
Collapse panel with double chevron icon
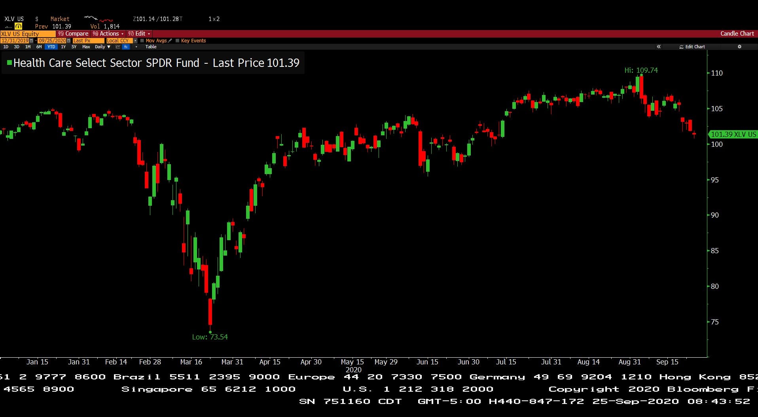tap(659, 47)
